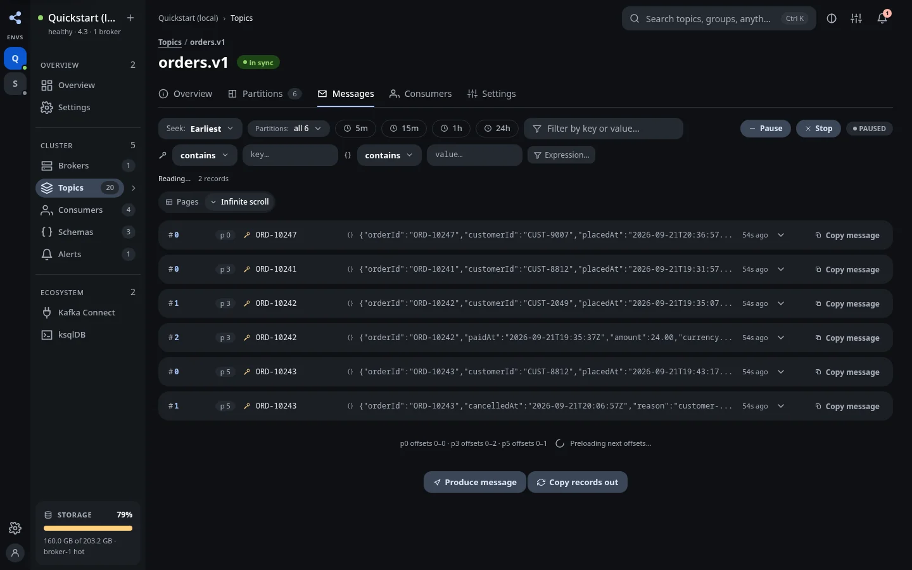Click the global search topics field
Viewport: 912px width, 570px height.
[719, 18]
